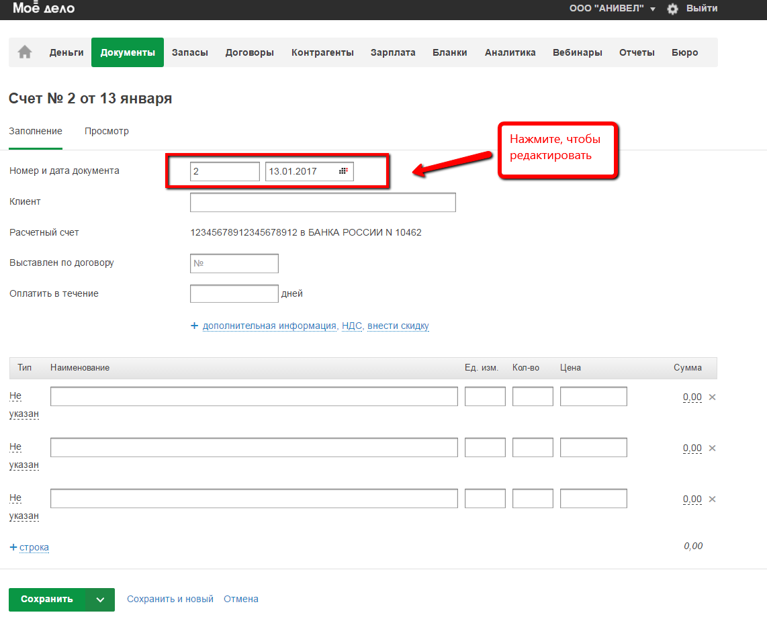Open calendar picker in date field
The image size is (767, 625).
point(343,171)
